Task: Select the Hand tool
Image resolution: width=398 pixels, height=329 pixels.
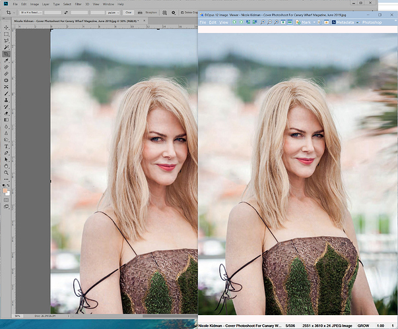Action: click(x=6, y=166)
